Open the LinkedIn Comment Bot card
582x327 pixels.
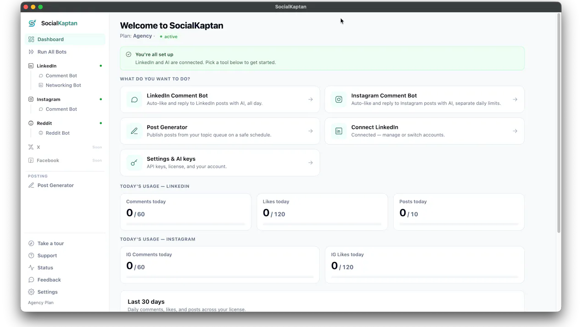coord(220,99)
